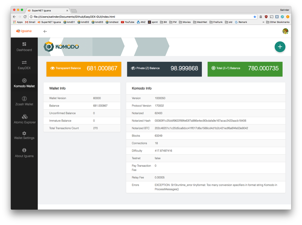Open the Gmail bookmark
The height and width of the screenshot is (225, 302).
[30, 22]
